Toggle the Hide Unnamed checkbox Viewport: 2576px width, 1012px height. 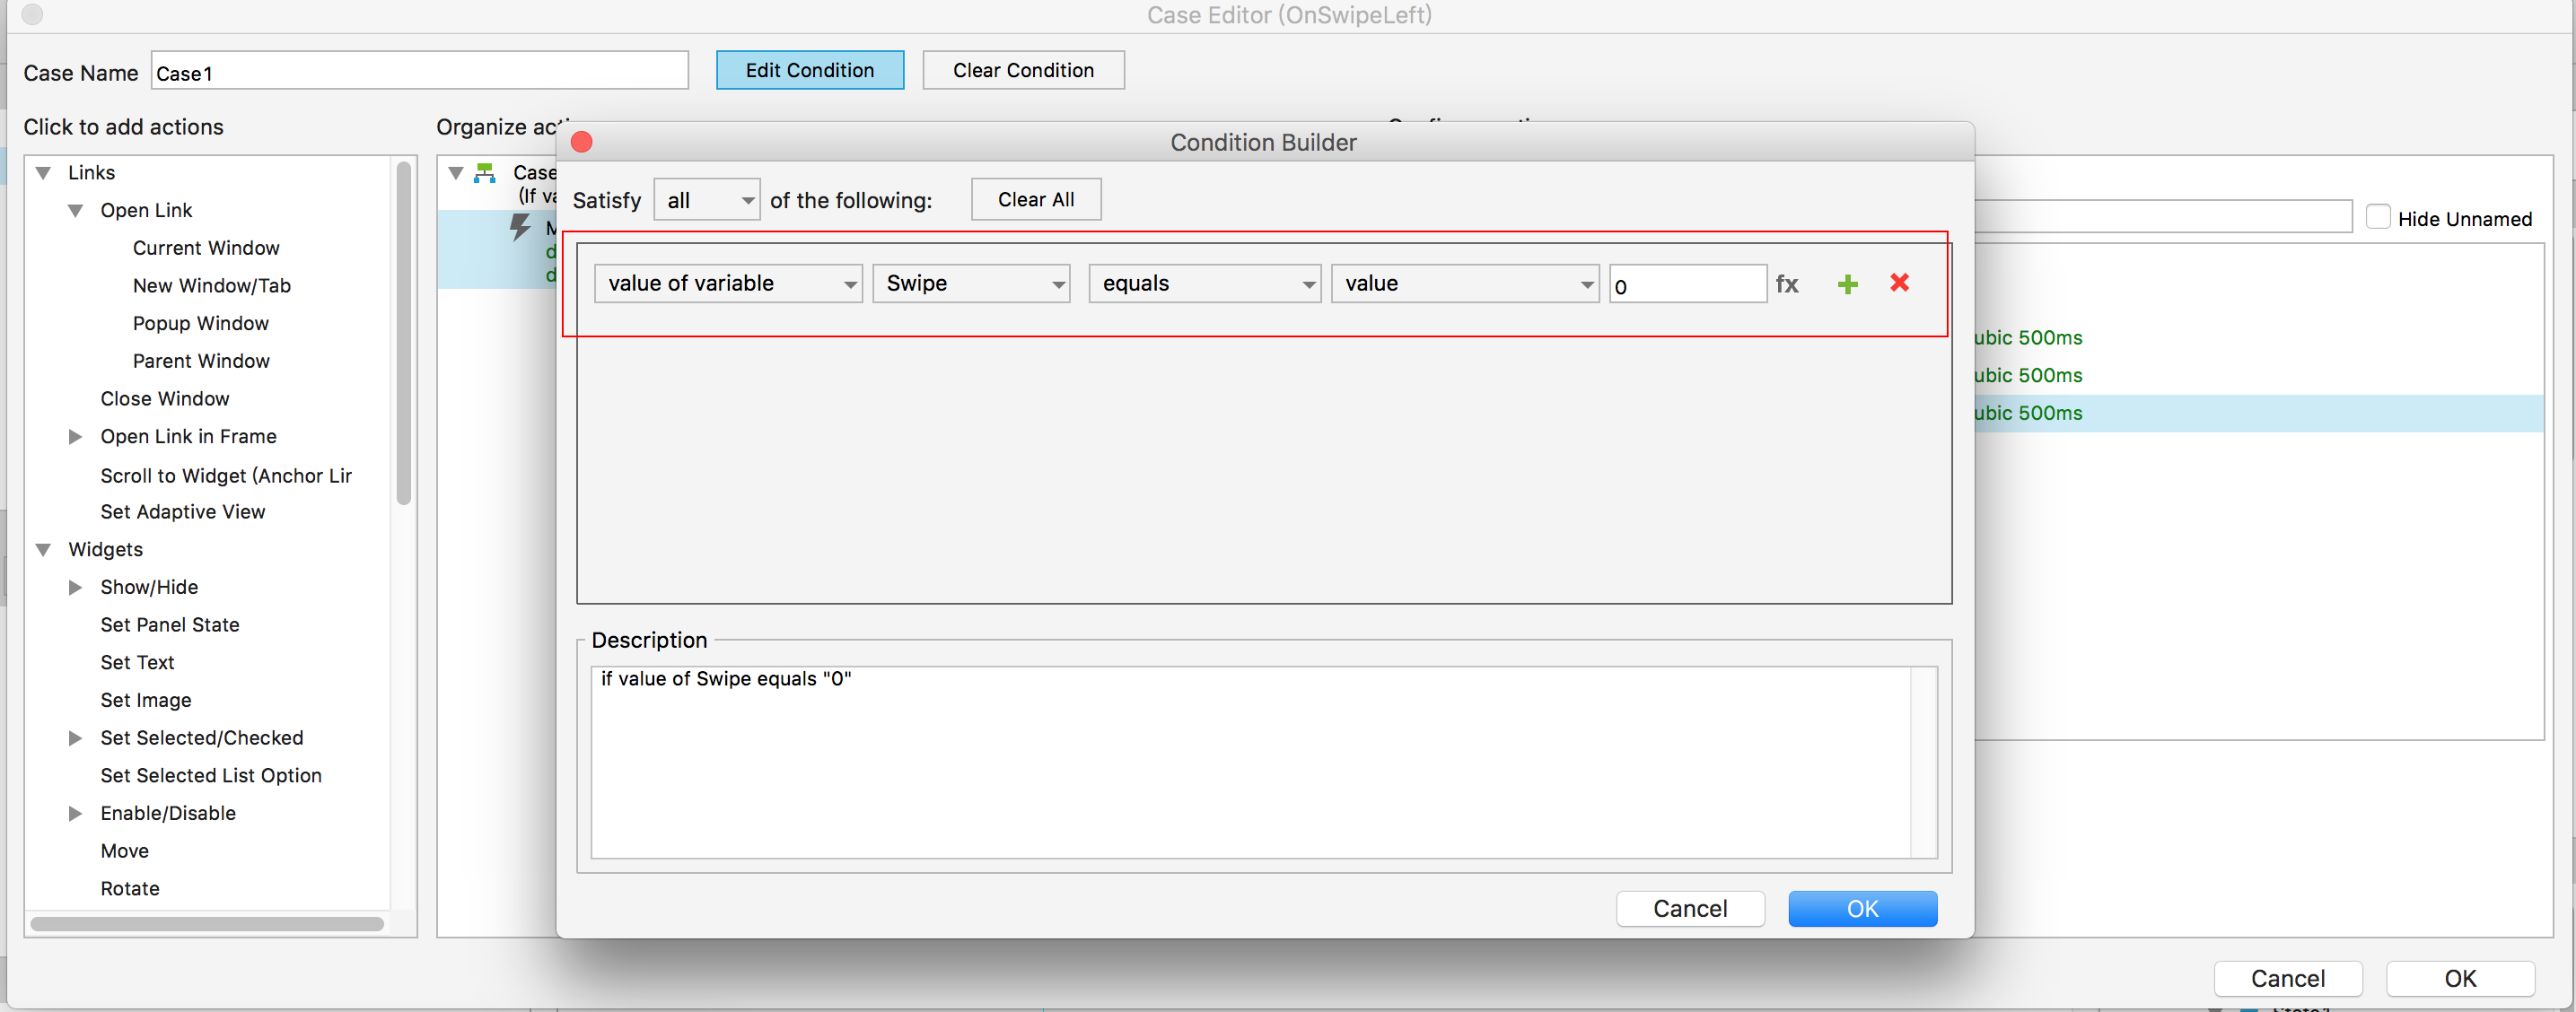coord(2378,217)
